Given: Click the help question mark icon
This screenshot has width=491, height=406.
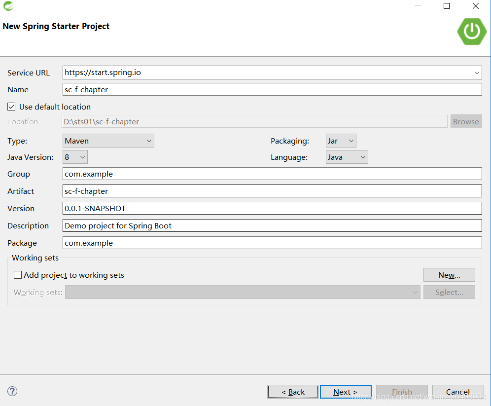Looking at the screenshot, I should coord(12,391).
